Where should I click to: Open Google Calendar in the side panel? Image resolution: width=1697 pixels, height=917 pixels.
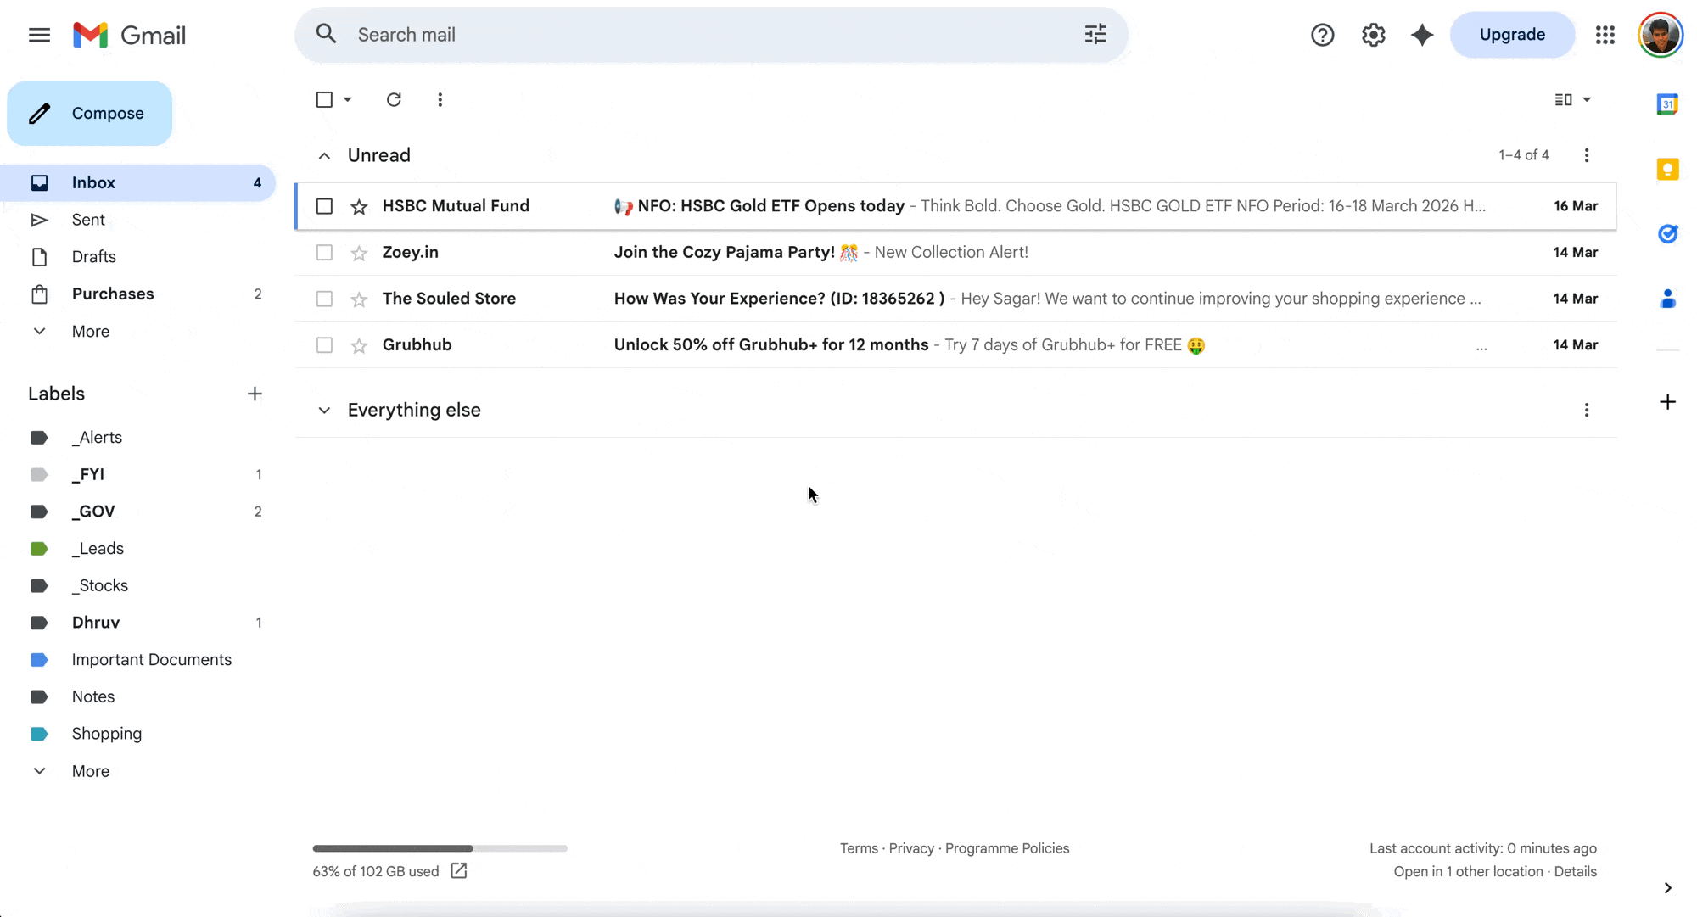(1667, 103)
